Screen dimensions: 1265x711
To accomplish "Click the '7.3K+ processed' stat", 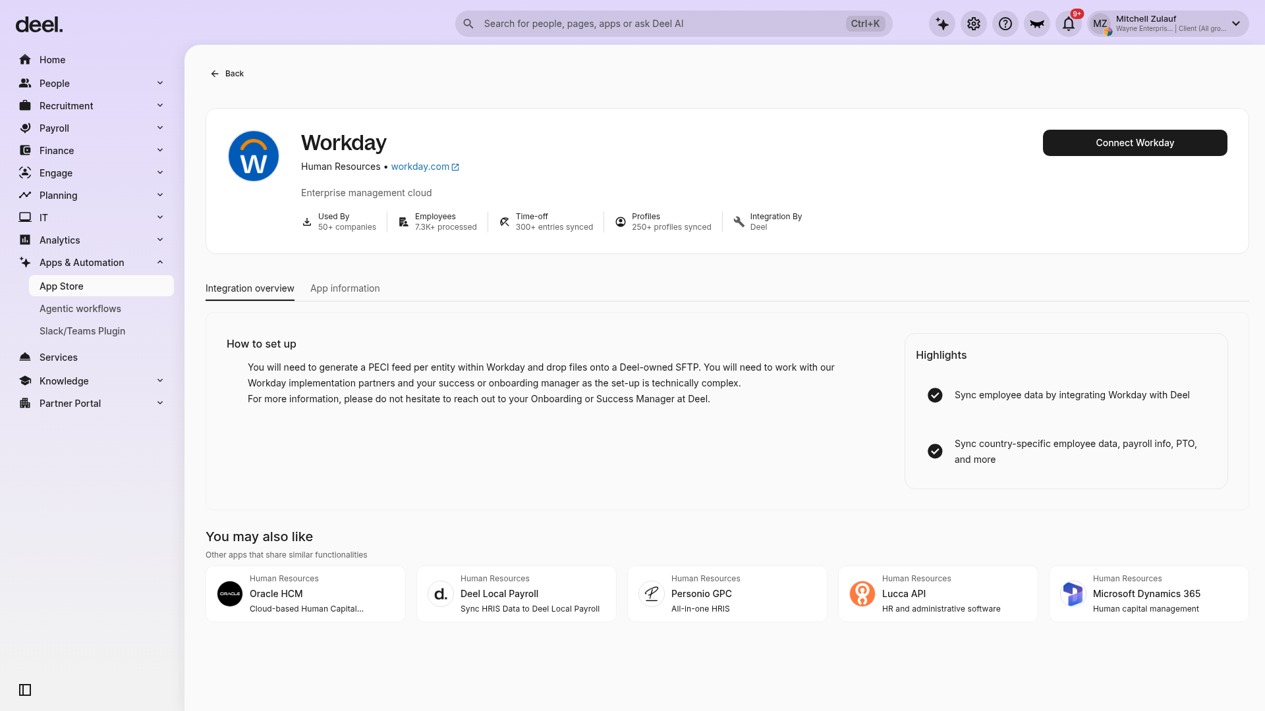I will (446, 227).
